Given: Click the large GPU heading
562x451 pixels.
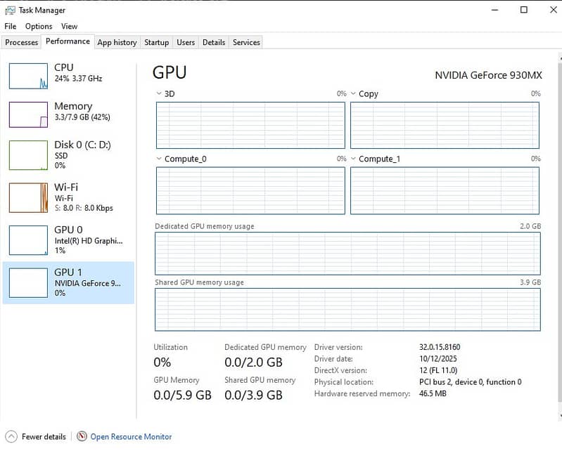Looking at the screenshot, I should (x=170, y=72).
